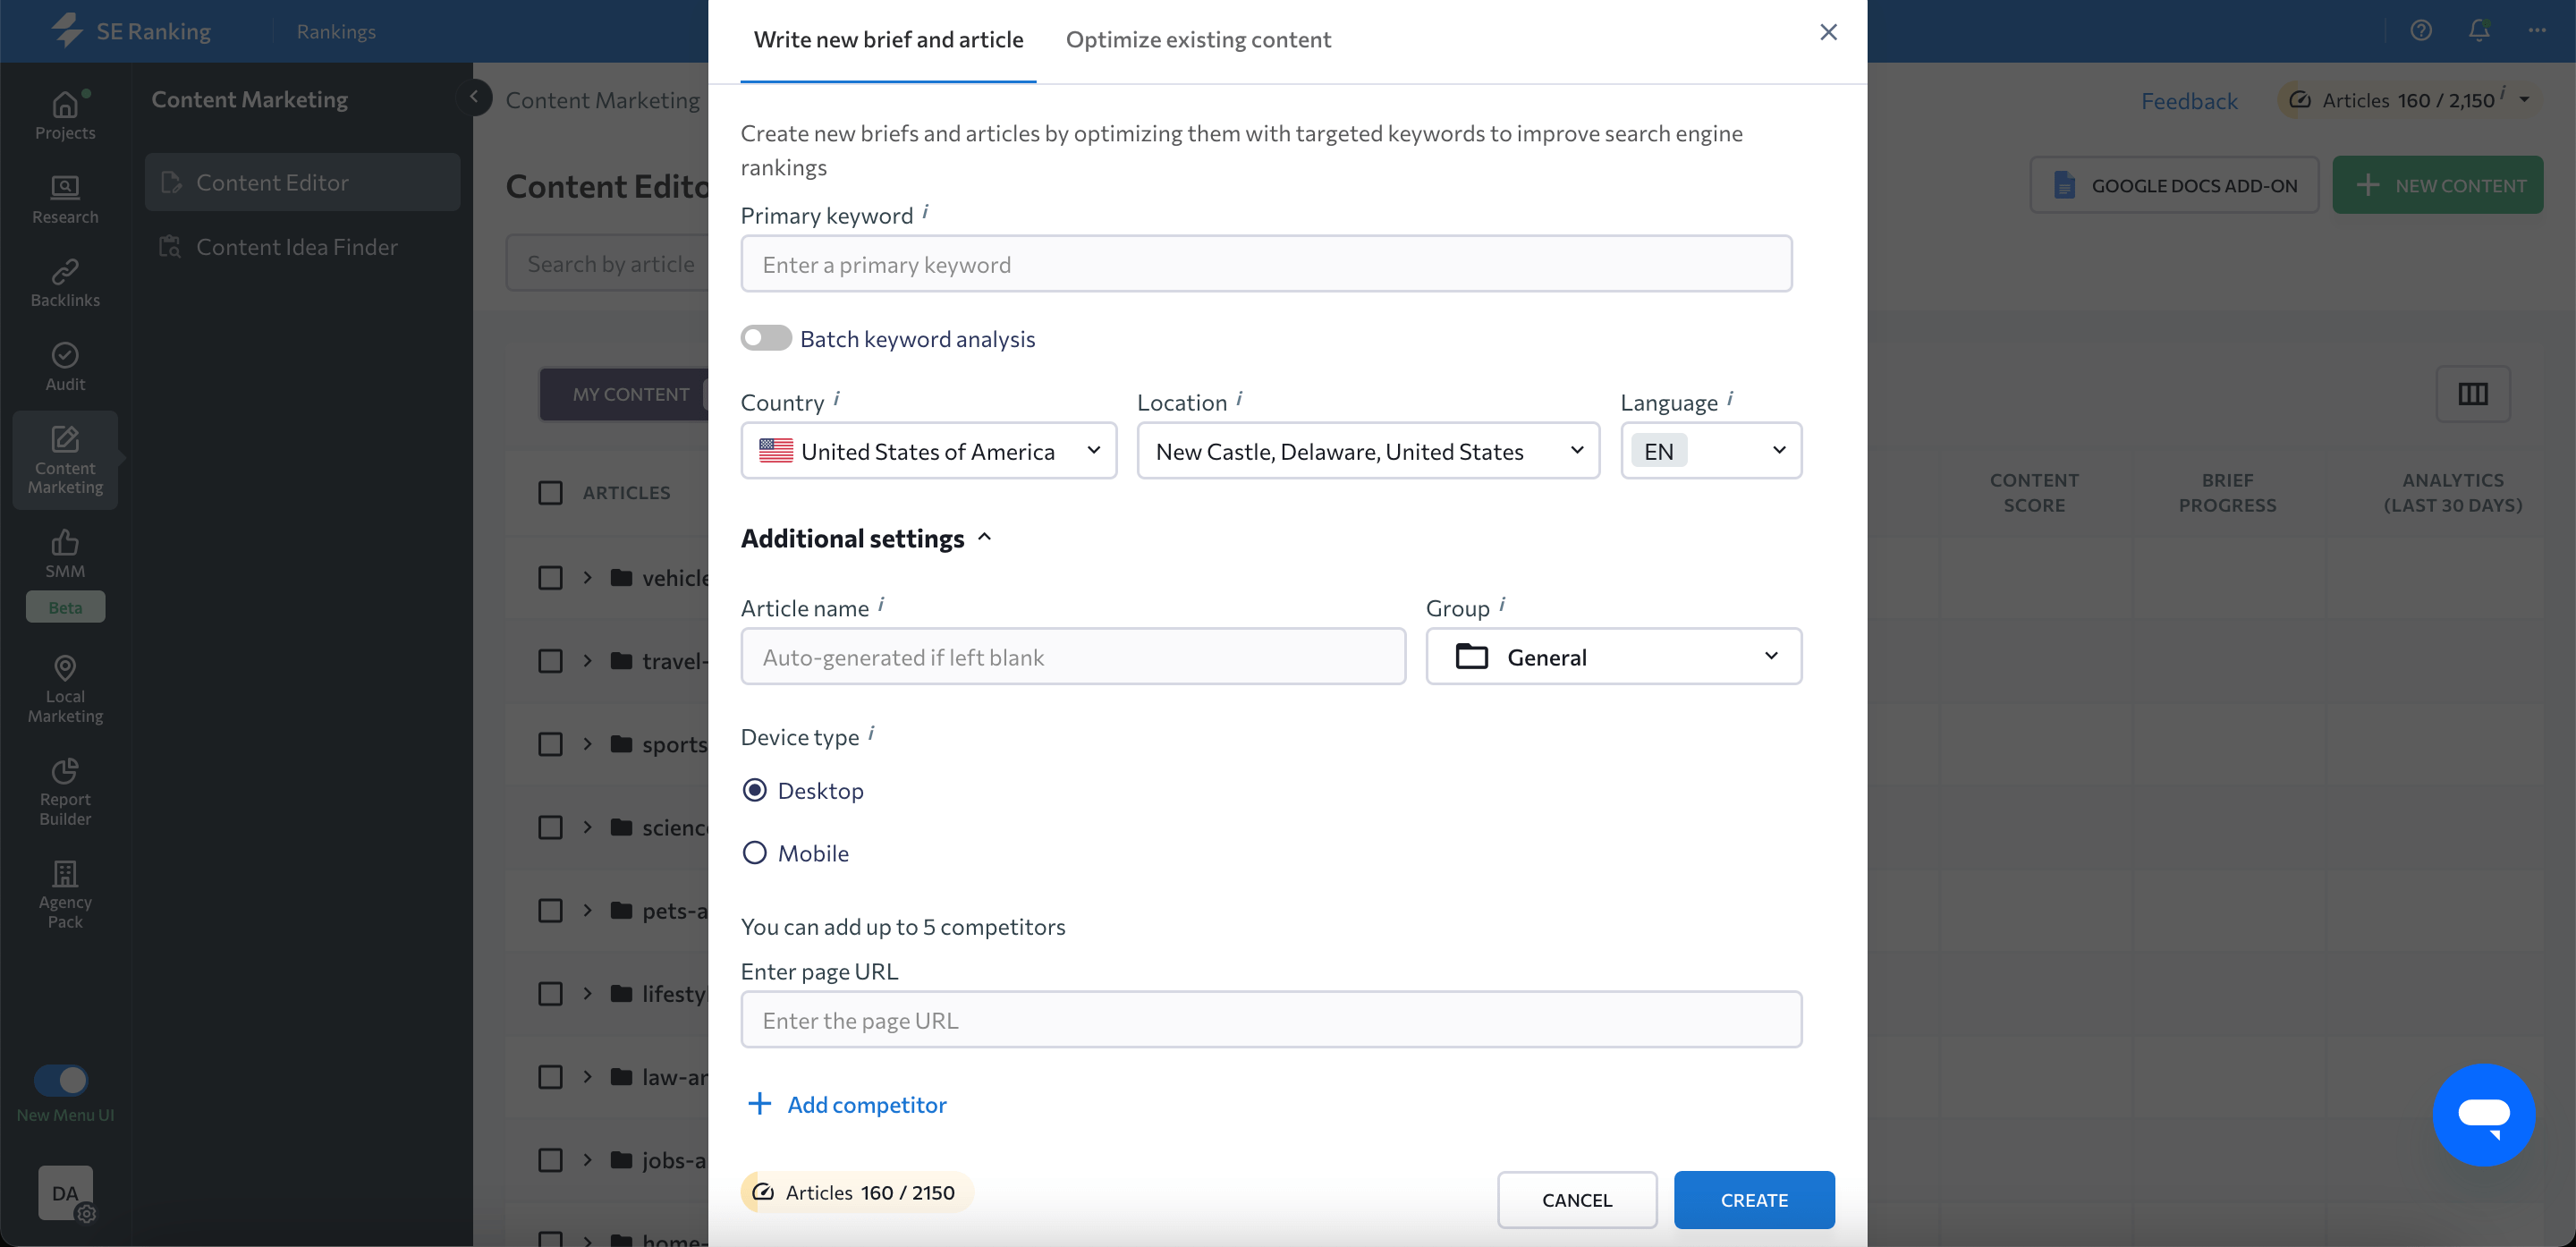This screenshot has height=1247, width=2576.
Task: Open Language dropdown selector
Action: [1710, 450]
